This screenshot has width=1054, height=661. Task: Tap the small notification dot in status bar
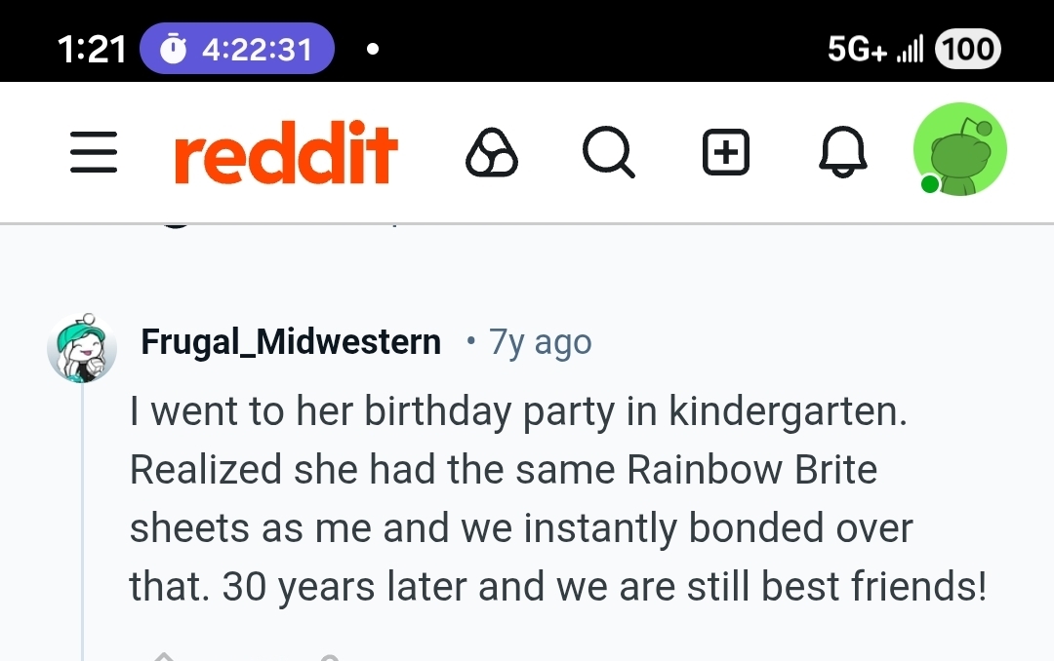pos(372,49)
